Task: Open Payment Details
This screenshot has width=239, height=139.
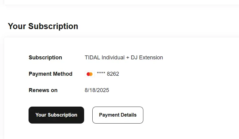Action: pyautogui.click(x=118, y=115)
